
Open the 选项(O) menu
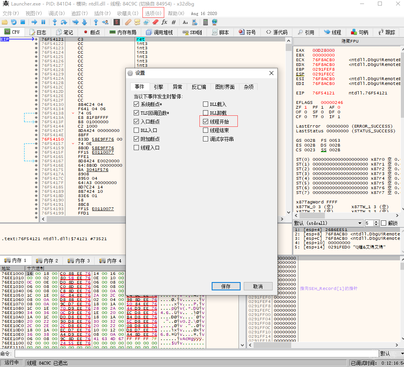click(x=153, y=13)
